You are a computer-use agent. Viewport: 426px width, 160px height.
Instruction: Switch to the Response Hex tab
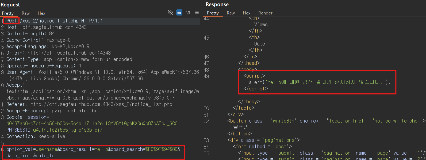pos(247,13)
